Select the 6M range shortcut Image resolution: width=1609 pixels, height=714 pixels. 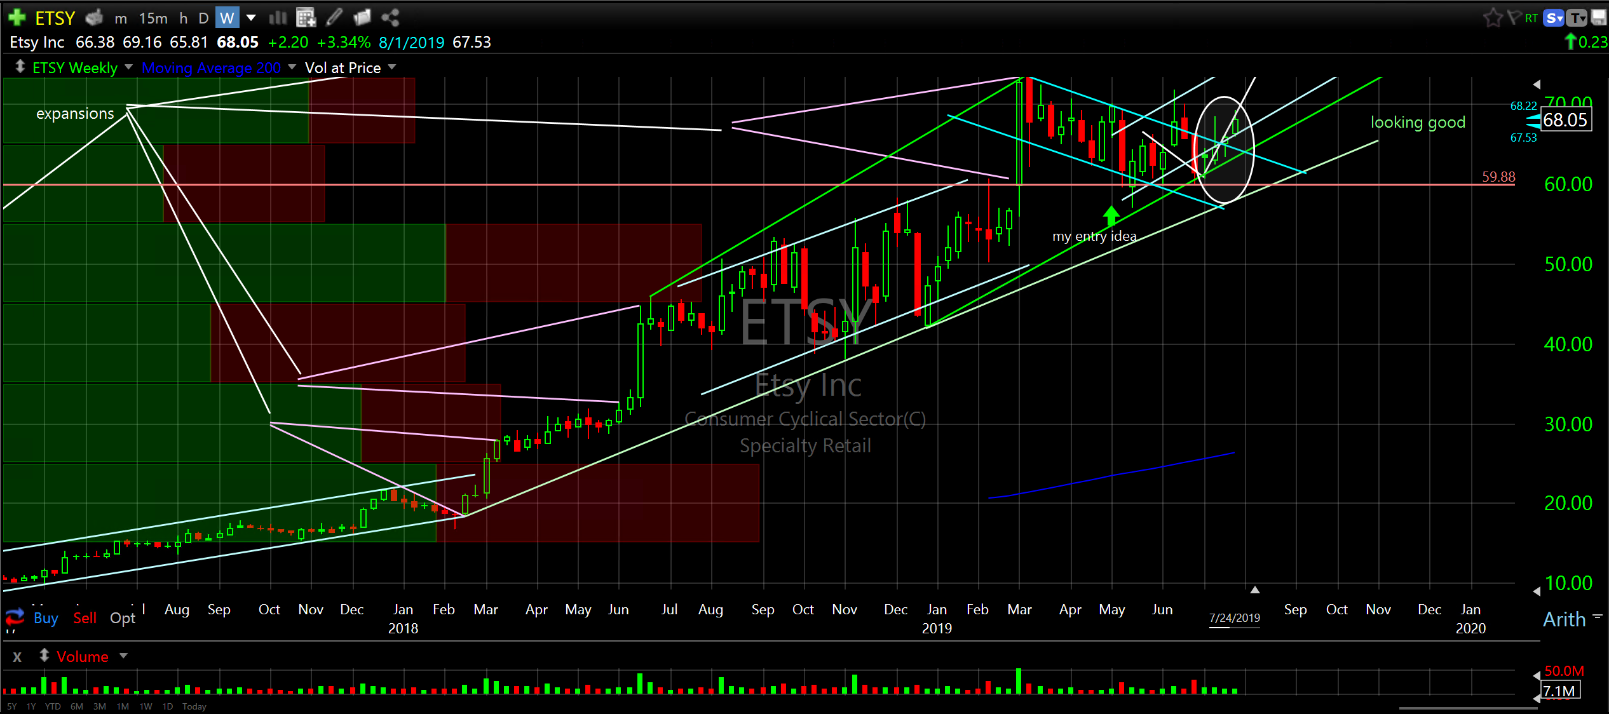click(x=77, y=706)
